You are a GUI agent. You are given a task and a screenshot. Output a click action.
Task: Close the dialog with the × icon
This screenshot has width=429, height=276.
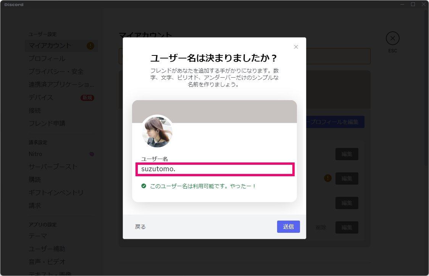[296, 47]
